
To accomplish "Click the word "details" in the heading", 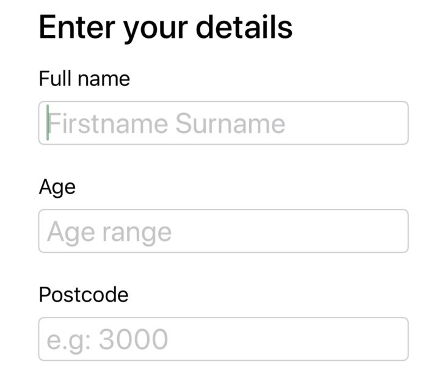I will tap(249, 27).
